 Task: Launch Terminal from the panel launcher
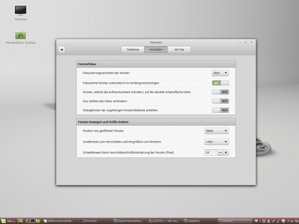coord(33,221)
